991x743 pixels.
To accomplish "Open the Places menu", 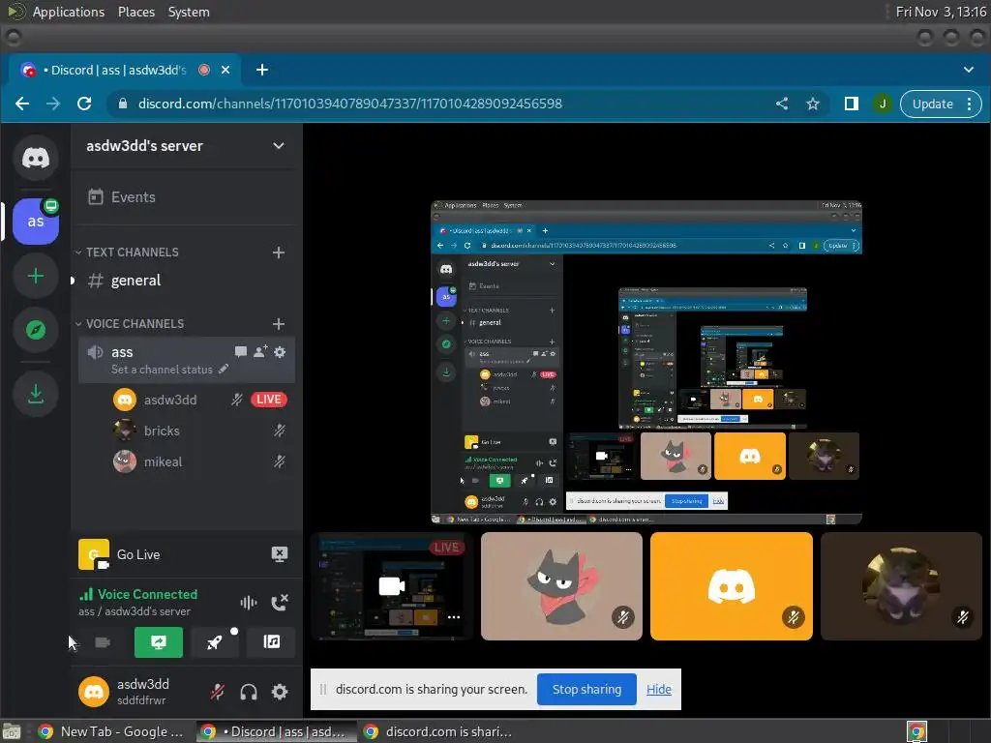I will tap(135, 12).
